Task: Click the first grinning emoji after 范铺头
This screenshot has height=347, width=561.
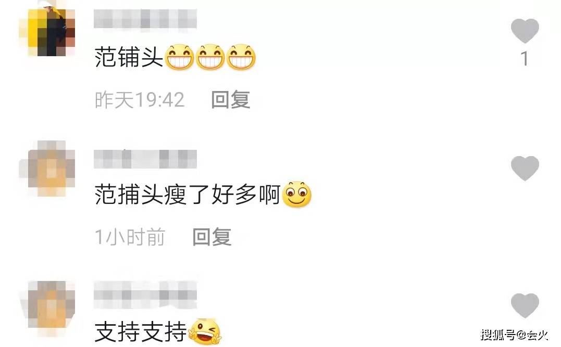Action: 179,57
